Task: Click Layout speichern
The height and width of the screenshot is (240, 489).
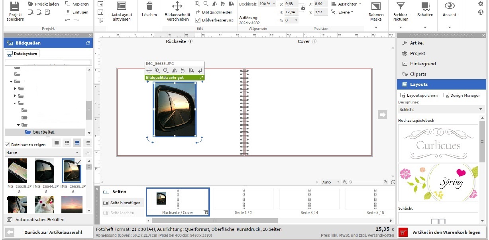Action: (419, 96)
